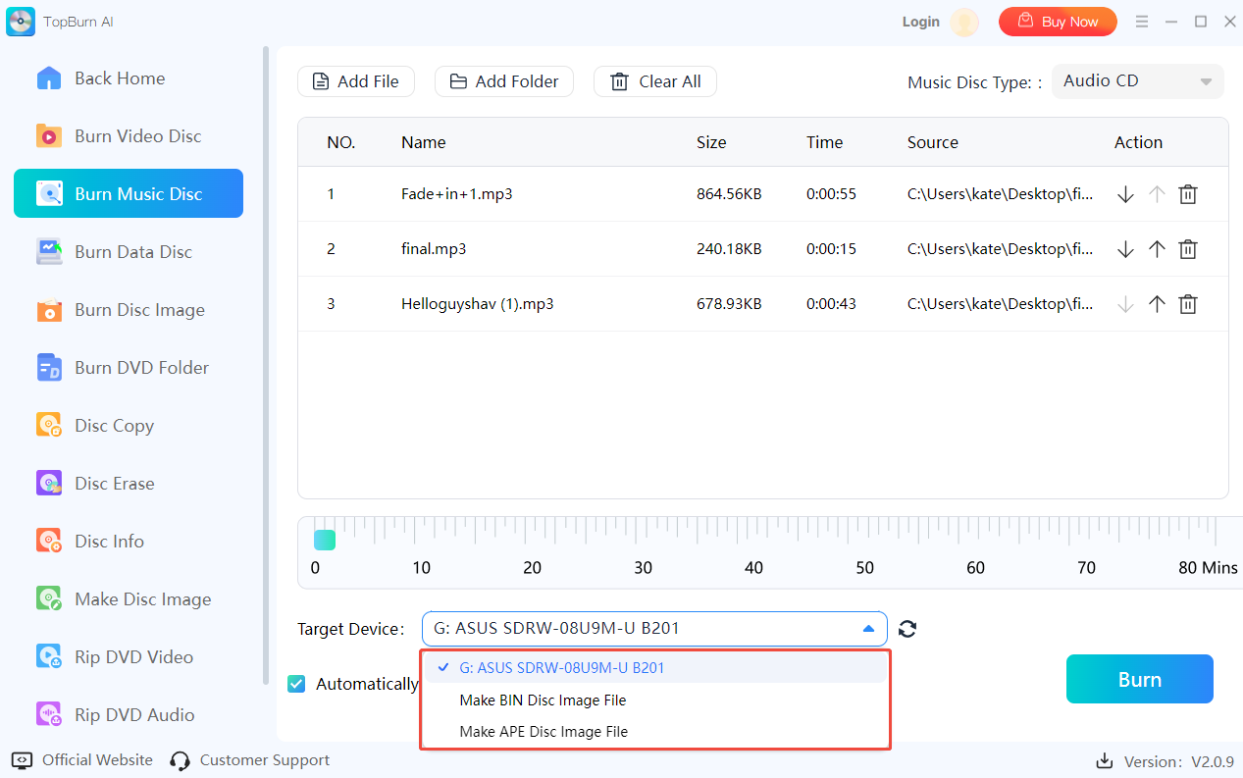Click the user avatar icon beside Login
Image resolution: width=1243 pixels, height=778 pixels.
pyautogui.click(x=964, y=22)
